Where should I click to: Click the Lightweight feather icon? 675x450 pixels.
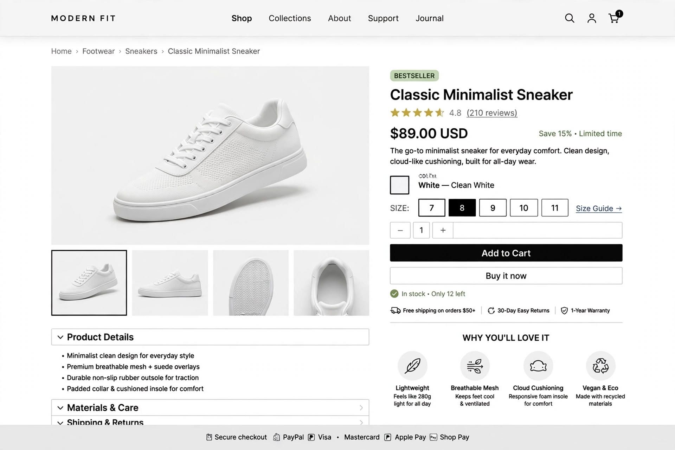pos(412,366)
